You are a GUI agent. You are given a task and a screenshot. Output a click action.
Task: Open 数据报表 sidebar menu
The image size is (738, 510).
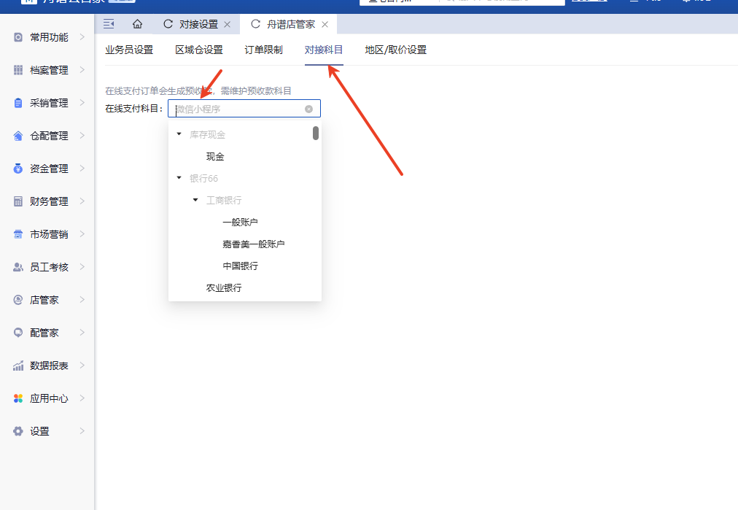[x=49, y=366]
